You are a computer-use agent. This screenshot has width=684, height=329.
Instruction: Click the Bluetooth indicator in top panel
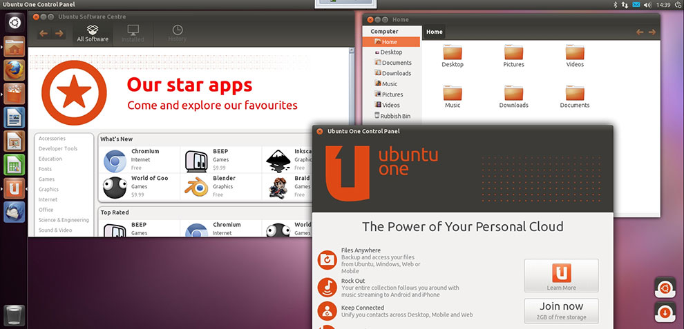click(x=616, y=5)
